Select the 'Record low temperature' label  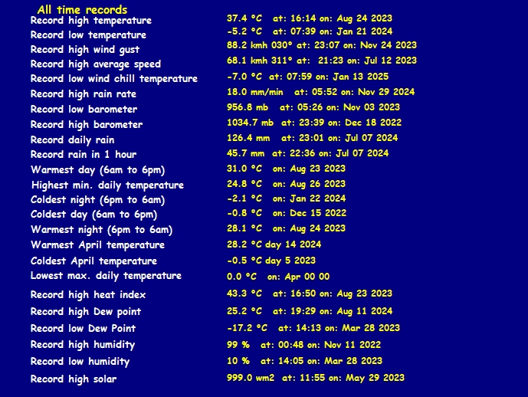[88, 35]
